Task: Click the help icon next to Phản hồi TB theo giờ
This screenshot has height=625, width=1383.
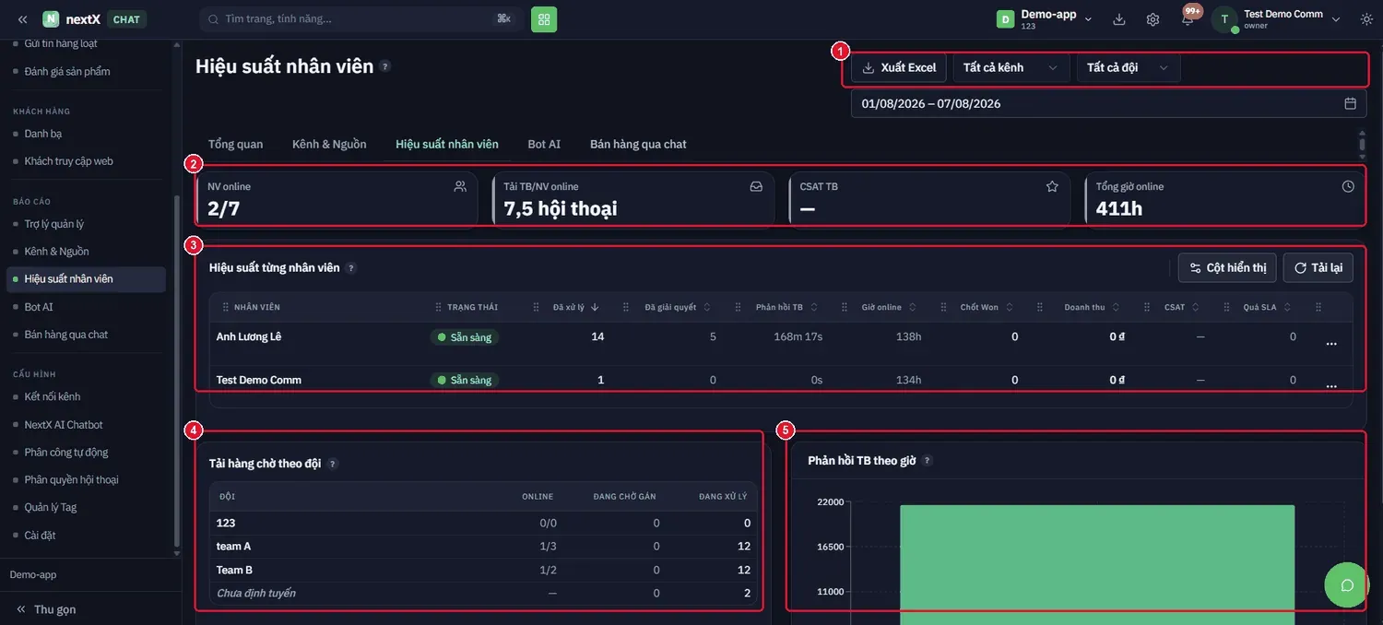Action: pyautogui.click(x=928, y=461)
